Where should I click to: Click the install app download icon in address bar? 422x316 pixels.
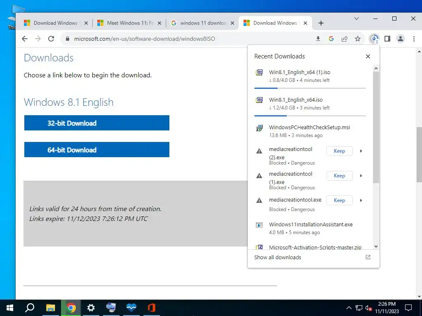tap(318, 39)
